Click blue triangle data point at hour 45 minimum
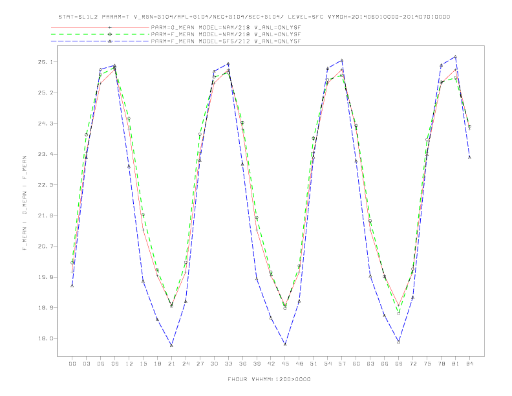The image size is (512, 396). pos(285,344)
